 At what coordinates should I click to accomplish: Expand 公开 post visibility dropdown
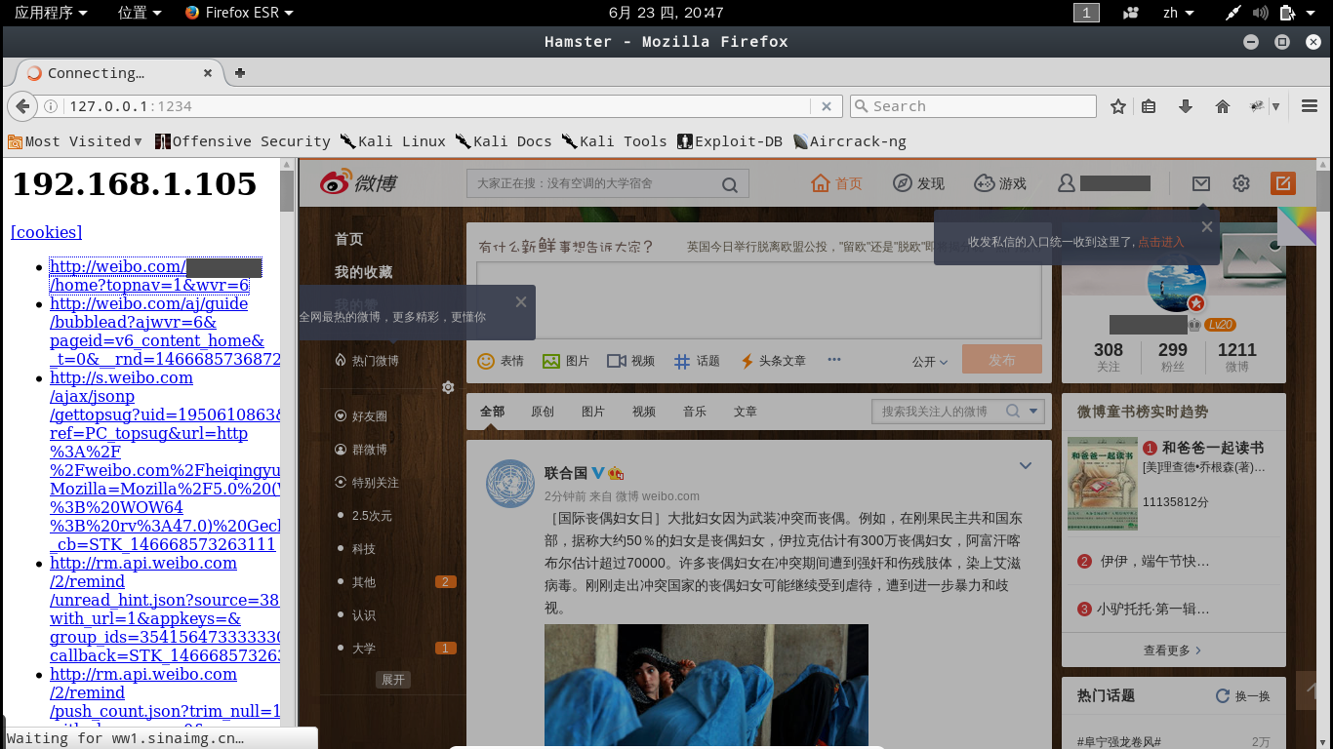click(930, 361)
